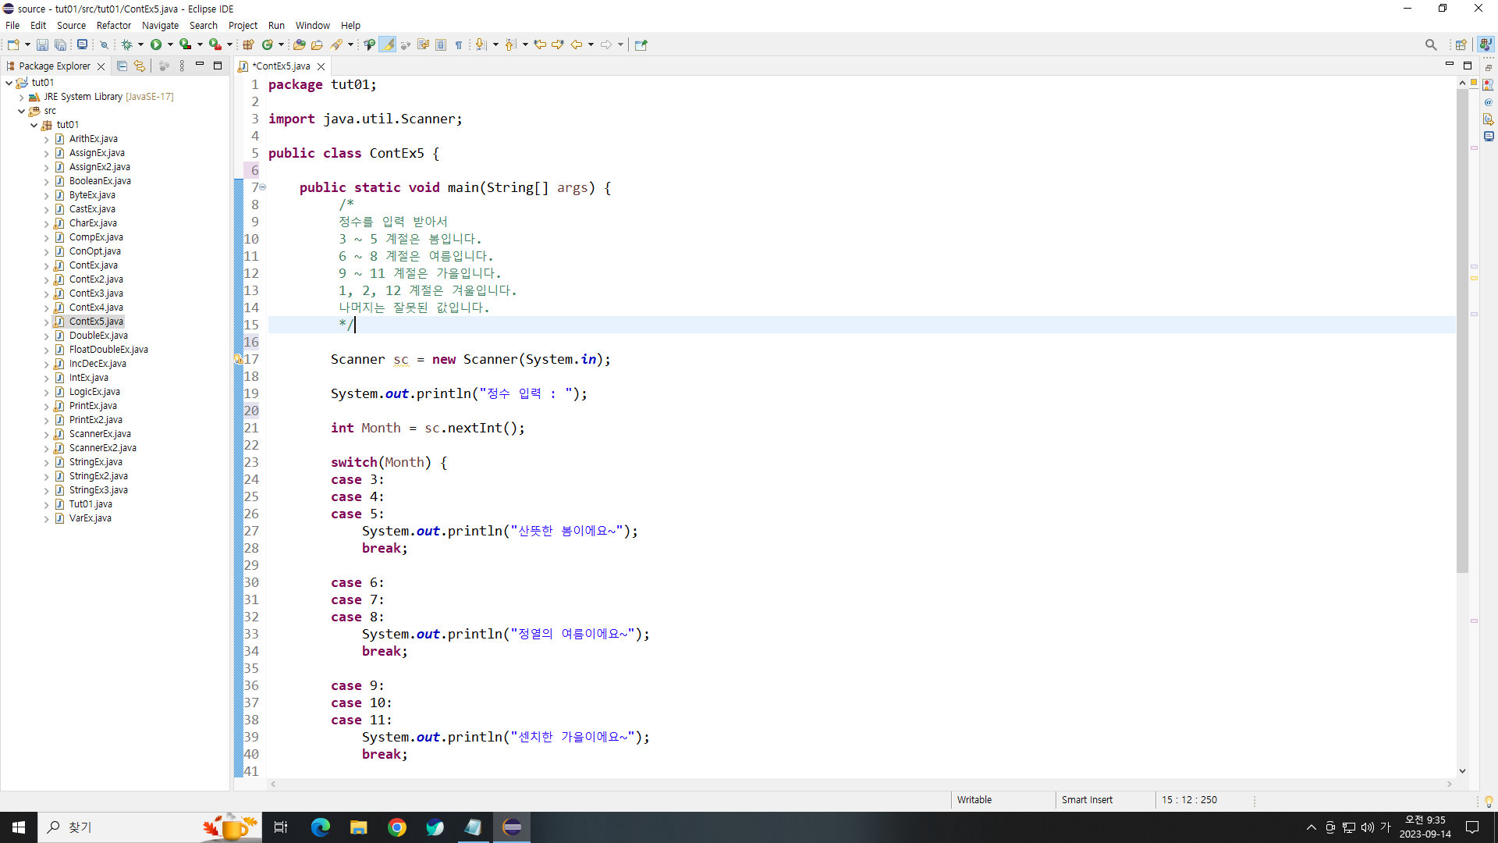Open Run button dropdown arrow
Image resolution: width=1498 pixels, height=843 pixels.
click(170, 44)
